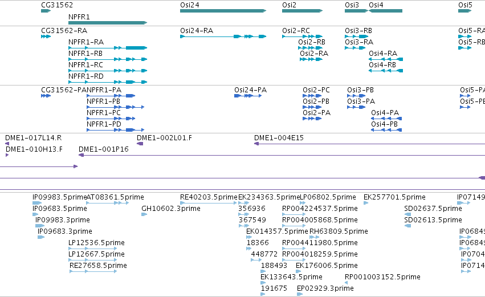Select EST EK257701.5prime
The height and width of the screenshot is (297, 485).
coord(394,197)
